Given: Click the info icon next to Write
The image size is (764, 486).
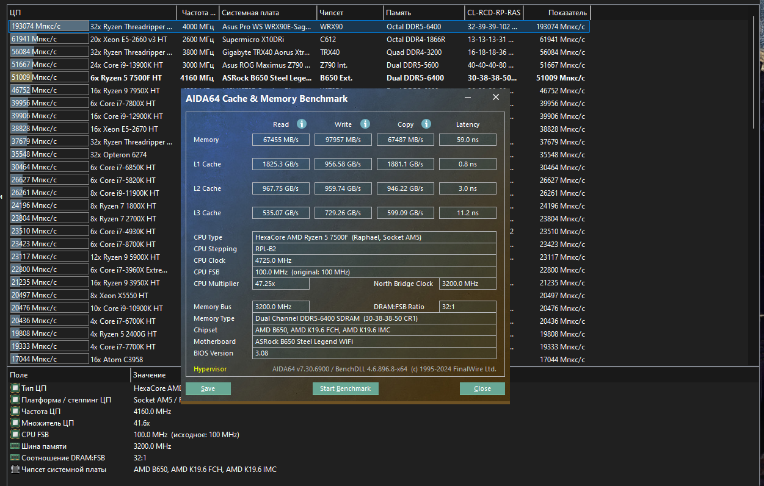Looking at the screenshot, I should [x=365, y=124].
